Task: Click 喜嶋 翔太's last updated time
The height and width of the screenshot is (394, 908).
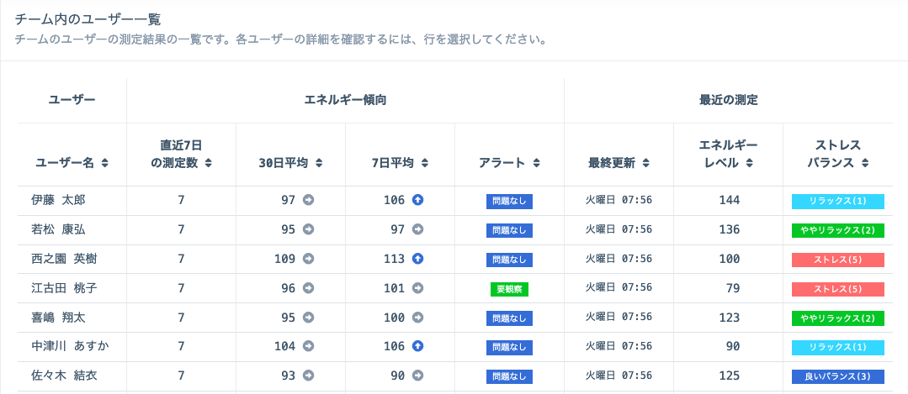Action: 619,318
